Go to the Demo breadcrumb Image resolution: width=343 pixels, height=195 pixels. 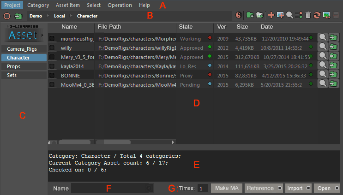[x=36, y=16]
